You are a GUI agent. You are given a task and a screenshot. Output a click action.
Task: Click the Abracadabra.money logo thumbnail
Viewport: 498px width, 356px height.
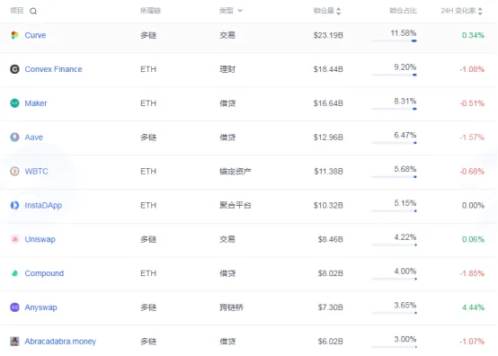click(x=14, y=342)
